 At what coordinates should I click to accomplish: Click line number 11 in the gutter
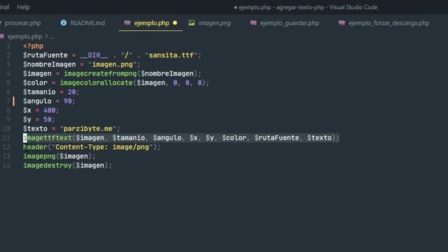tap(6, 138)
